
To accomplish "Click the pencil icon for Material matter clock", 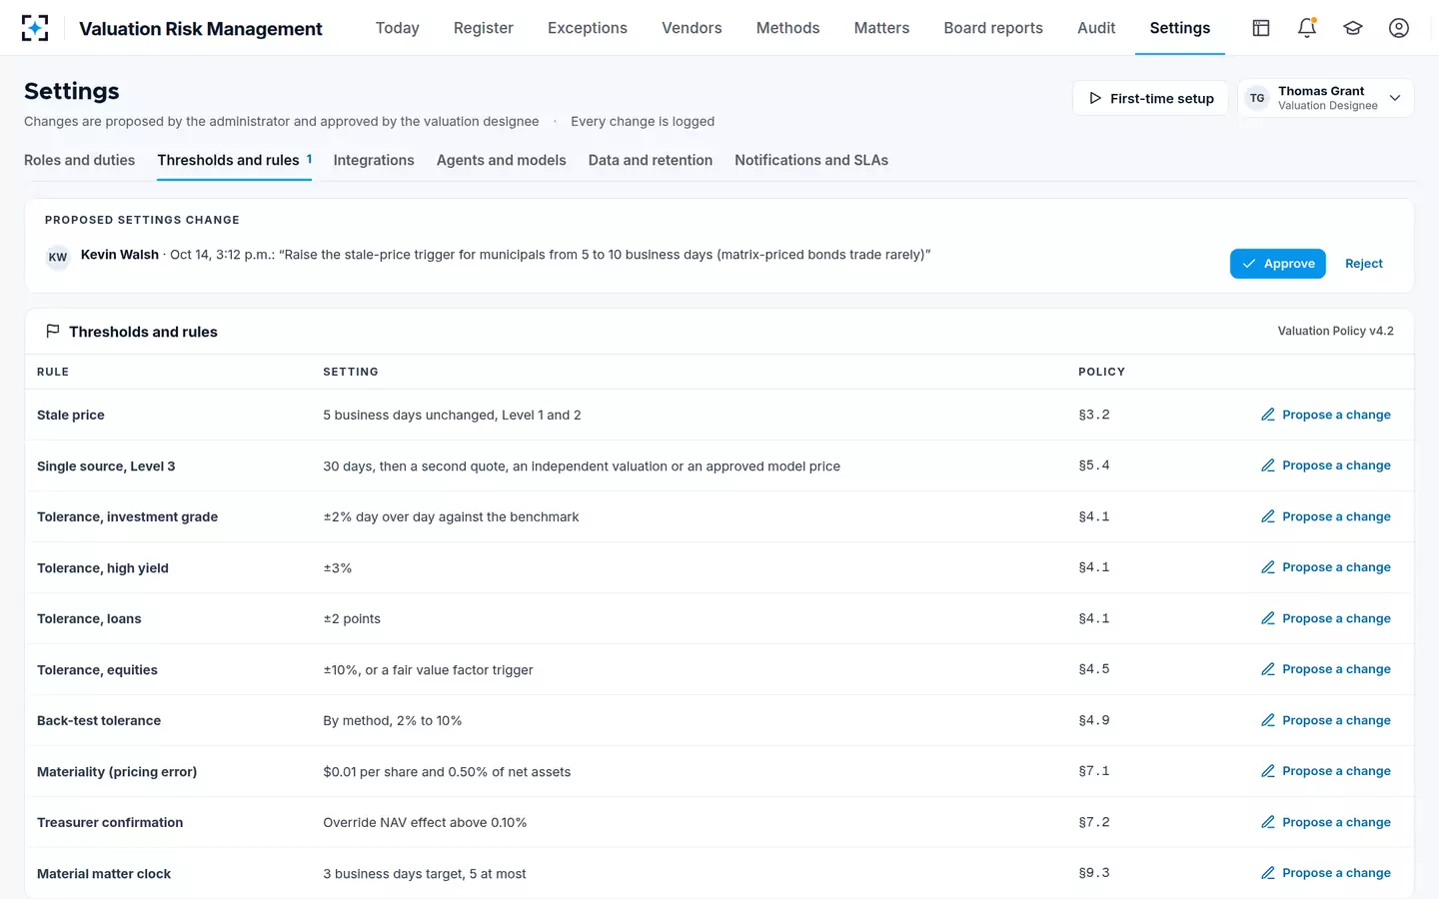I will coord(1268,873).
